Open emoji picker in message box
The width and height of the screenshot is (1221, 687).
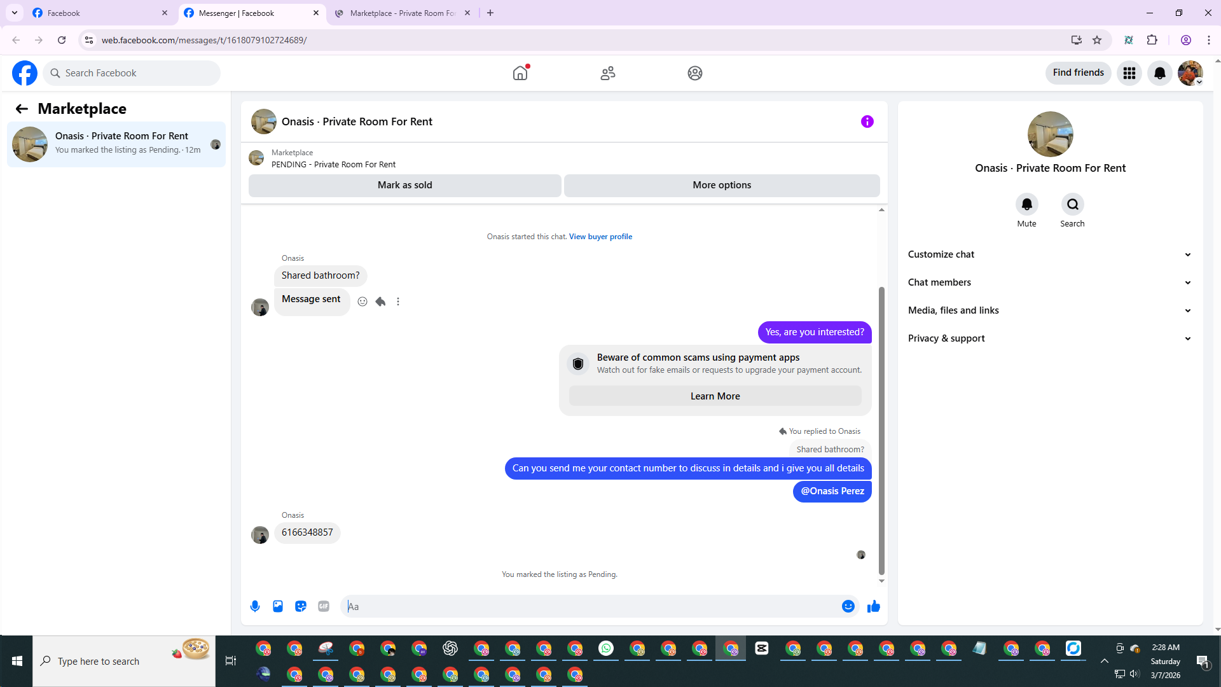point(848,606)
